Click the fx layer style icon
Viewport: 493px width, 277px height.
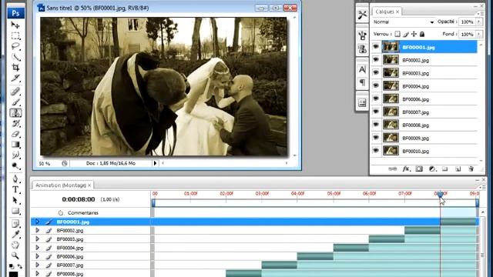tap(406, 169)
